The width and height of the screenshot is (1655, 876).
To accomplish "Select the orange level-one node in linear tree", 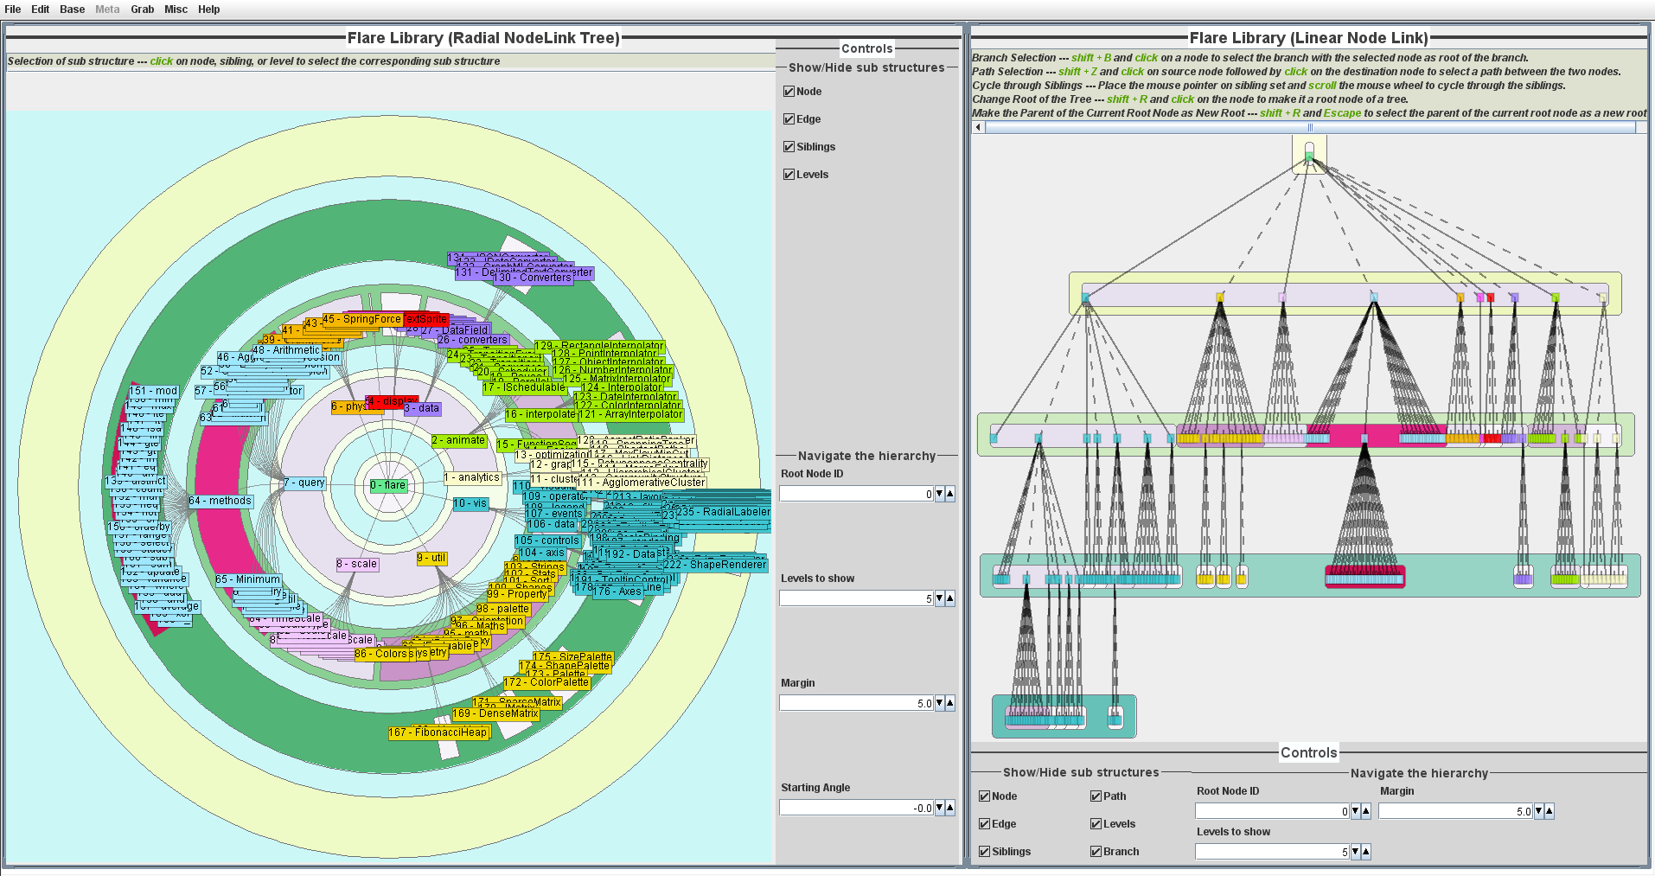I will pos(1460,297).
